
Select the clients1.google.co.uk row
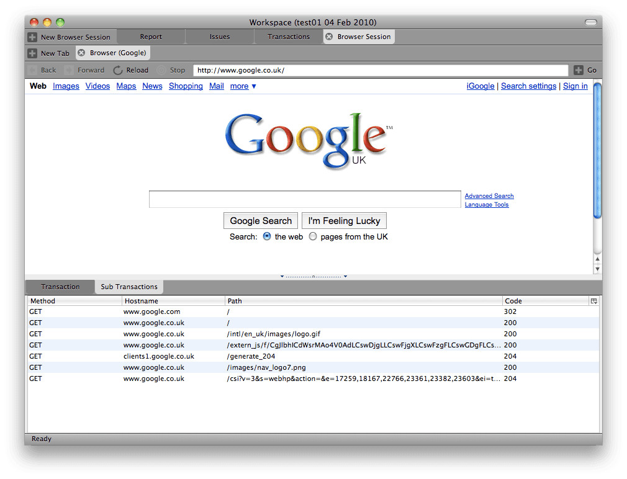click(313, 356)
